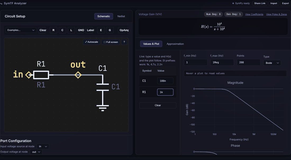The image size is (291, 160).
Task: Open View Poles & Zeros link
Action: point(276,14)
